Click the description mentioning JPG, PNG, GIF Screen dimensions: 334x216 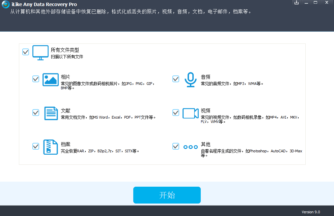(108, 86)
